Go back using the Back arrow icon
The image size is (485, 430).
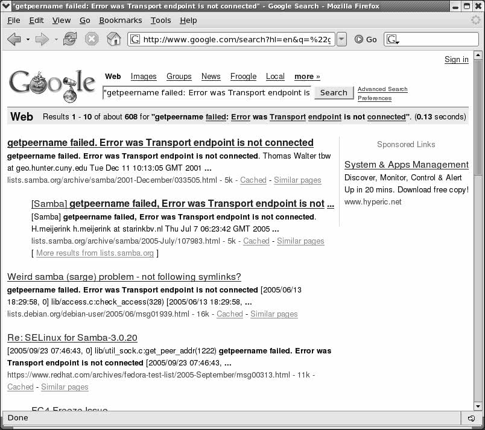pyautogui.click(x=14, y=39)
